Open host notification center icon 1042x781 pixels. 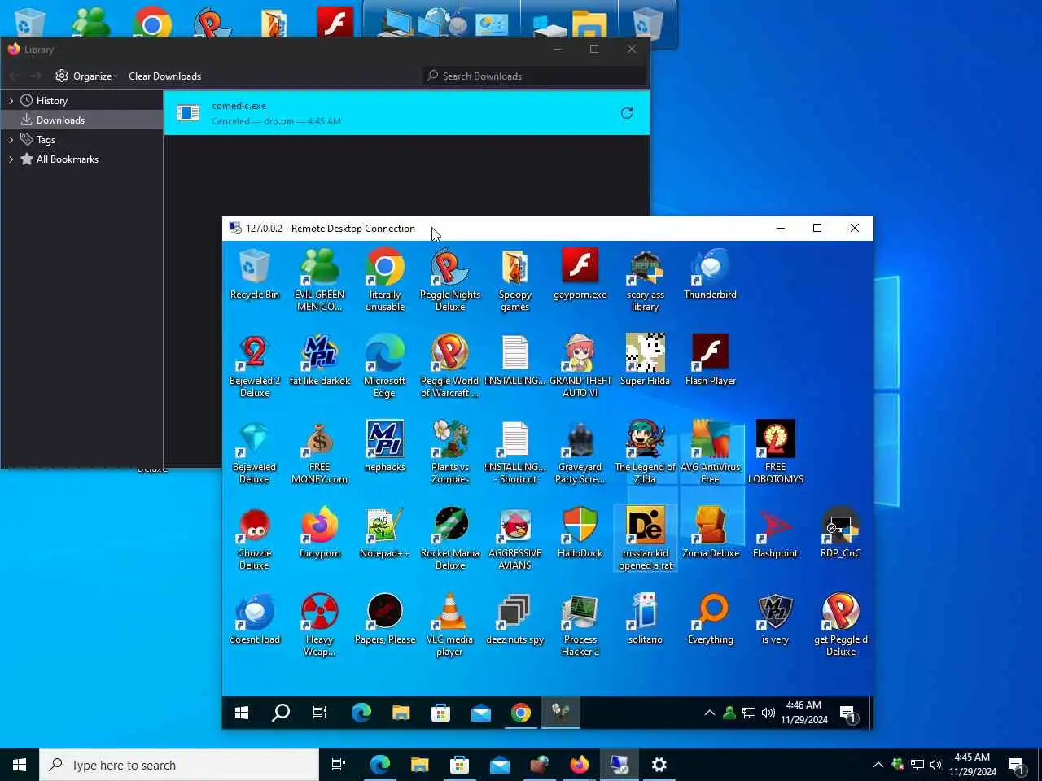[x=1016, y=765]
